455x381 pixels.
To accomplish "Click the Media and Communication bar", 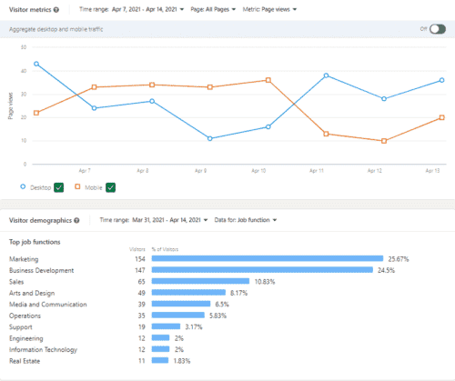I will (181, 304).
